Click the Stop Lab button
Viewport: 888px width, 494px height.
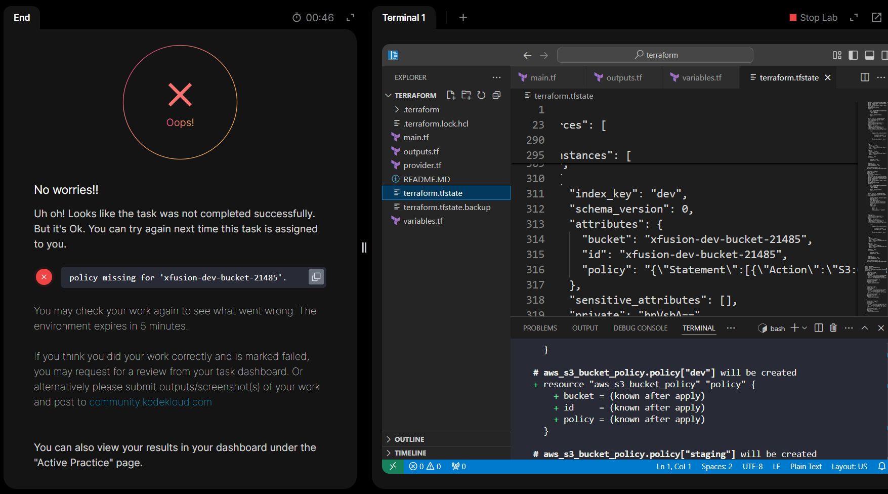pos(813,18)
